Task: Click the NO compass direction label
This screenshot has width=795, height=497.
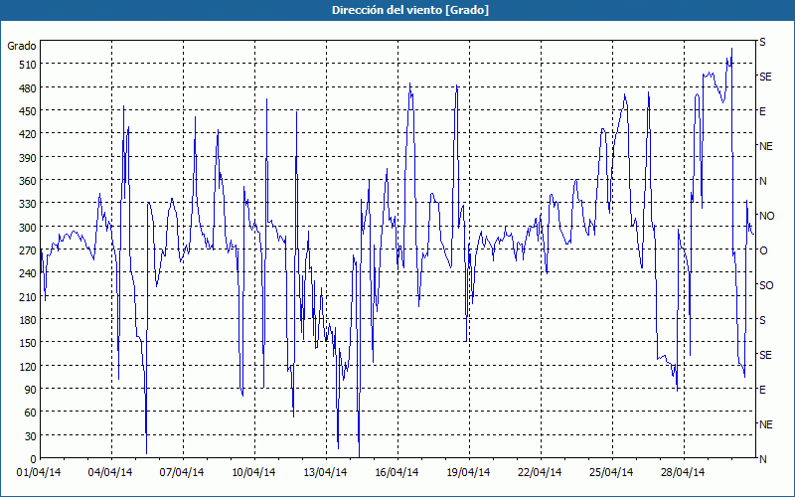Action: tap(766, 216)
